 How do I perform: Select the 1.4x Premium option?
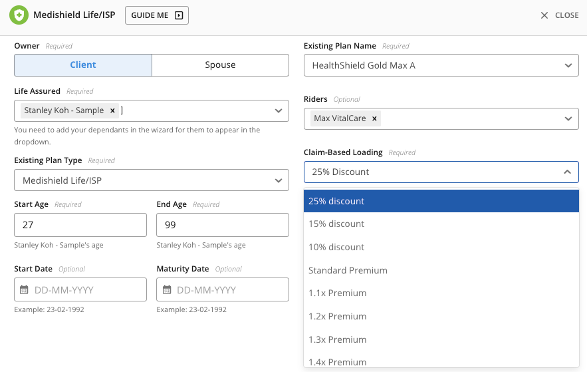441,361
